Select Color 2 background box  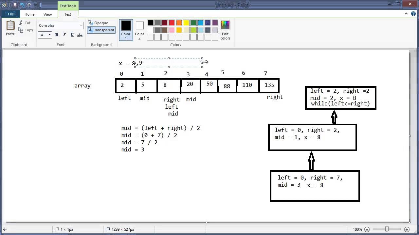(x=139, y=30)
